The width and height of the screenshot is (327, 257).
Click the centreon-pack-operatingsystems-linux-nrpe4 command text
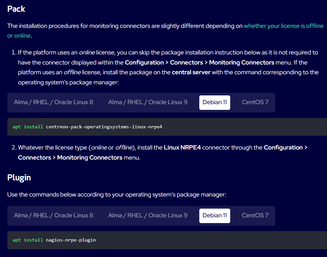(104, 127)
